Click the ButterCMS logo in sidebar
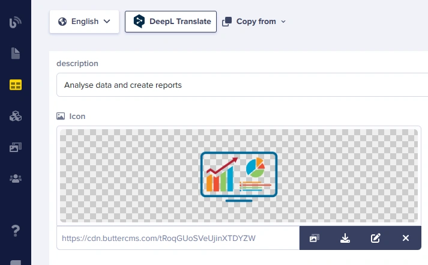428x265 pixels. click(x=15, y=22)
